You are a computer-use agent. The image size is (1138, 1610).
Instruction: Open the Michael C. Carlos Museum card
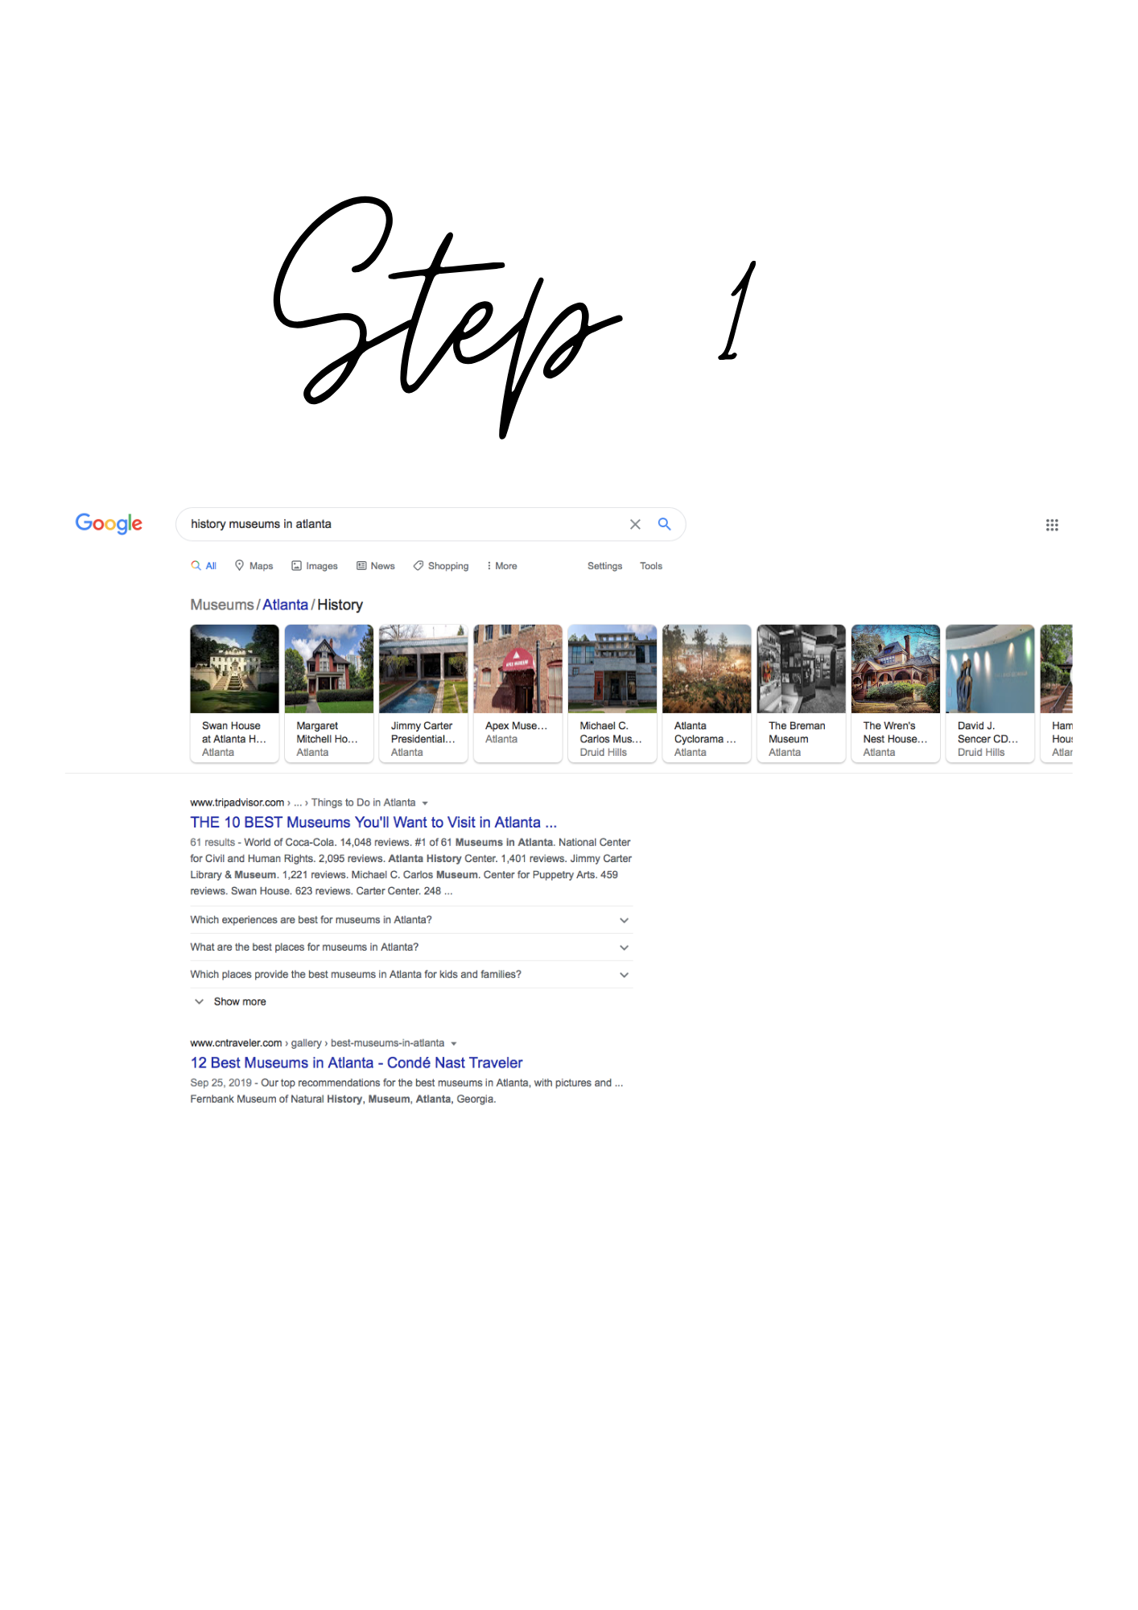click(x=612, y=693)
